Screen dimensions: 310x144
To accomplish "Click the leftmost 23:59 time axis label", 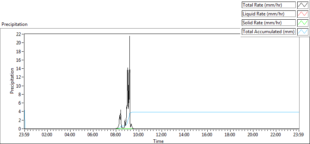I will (24, 135).
